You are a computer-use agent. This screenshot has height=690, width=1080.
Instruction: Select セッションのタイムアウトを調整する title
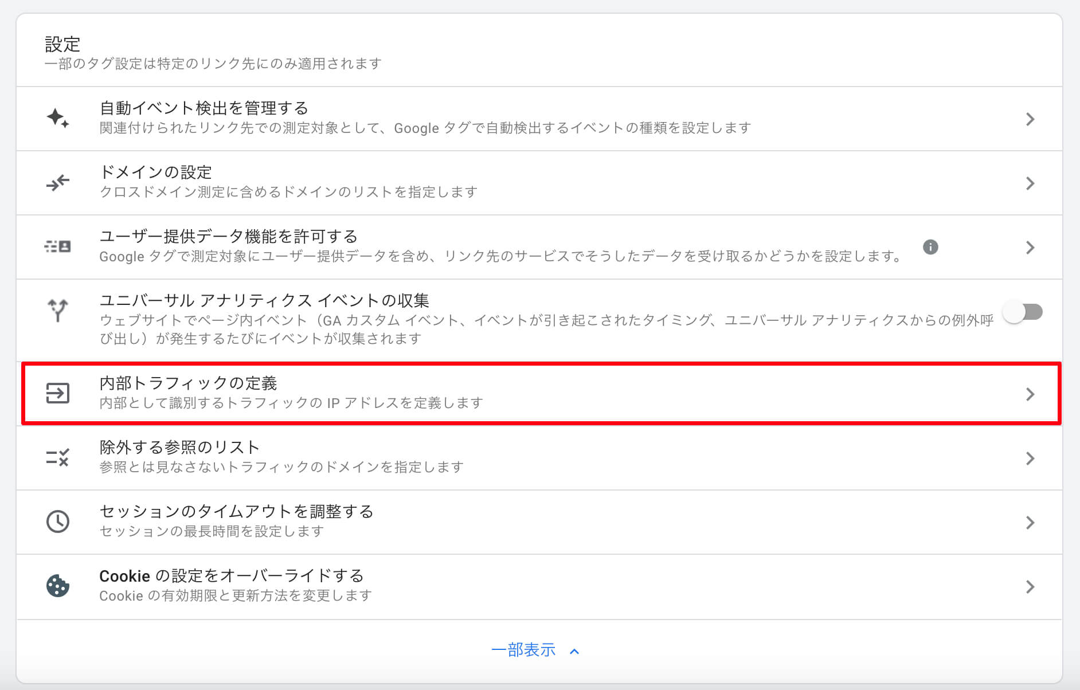(x=236, y=511)
